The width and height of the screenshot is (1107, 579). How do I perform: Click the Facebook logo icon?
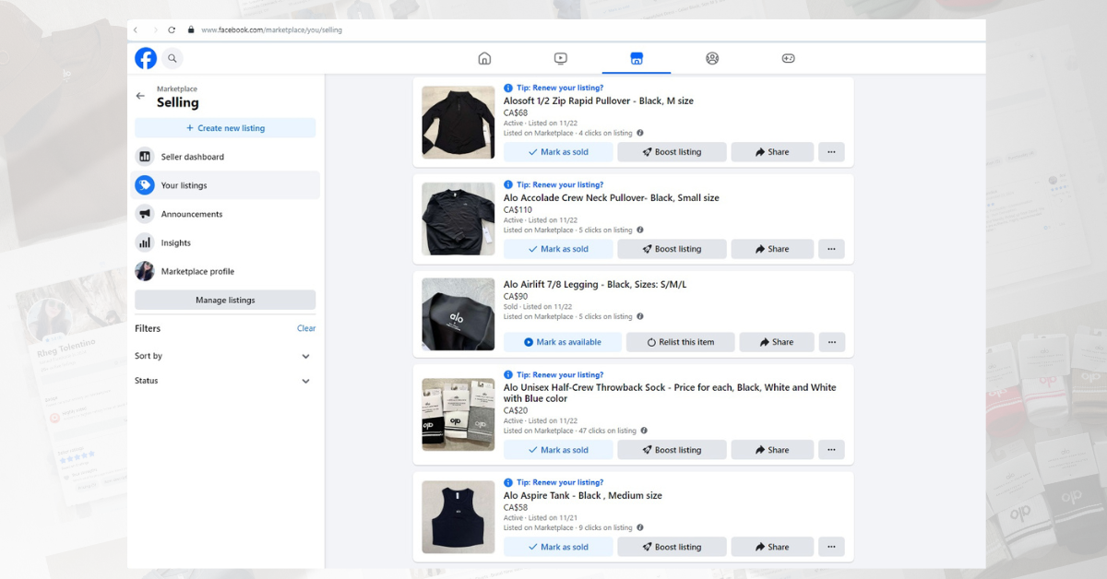[146, 58]
